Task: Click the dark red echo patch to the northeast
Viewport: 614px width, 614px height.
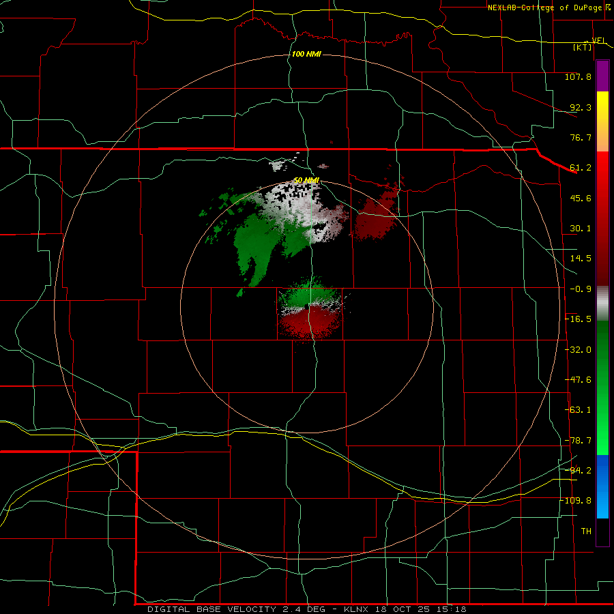Action: 376,218
